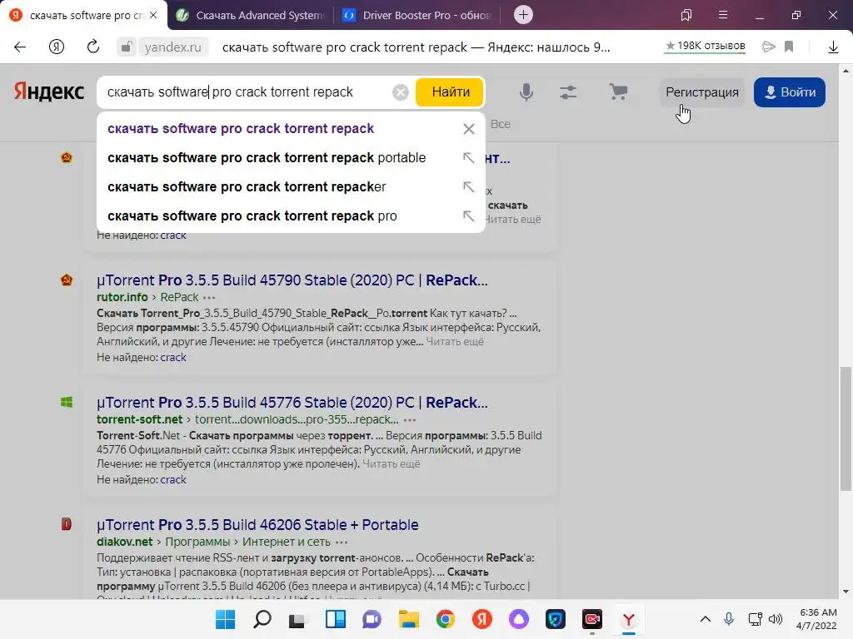Insert the portable suggestion using arrow icon

(468, 157)
